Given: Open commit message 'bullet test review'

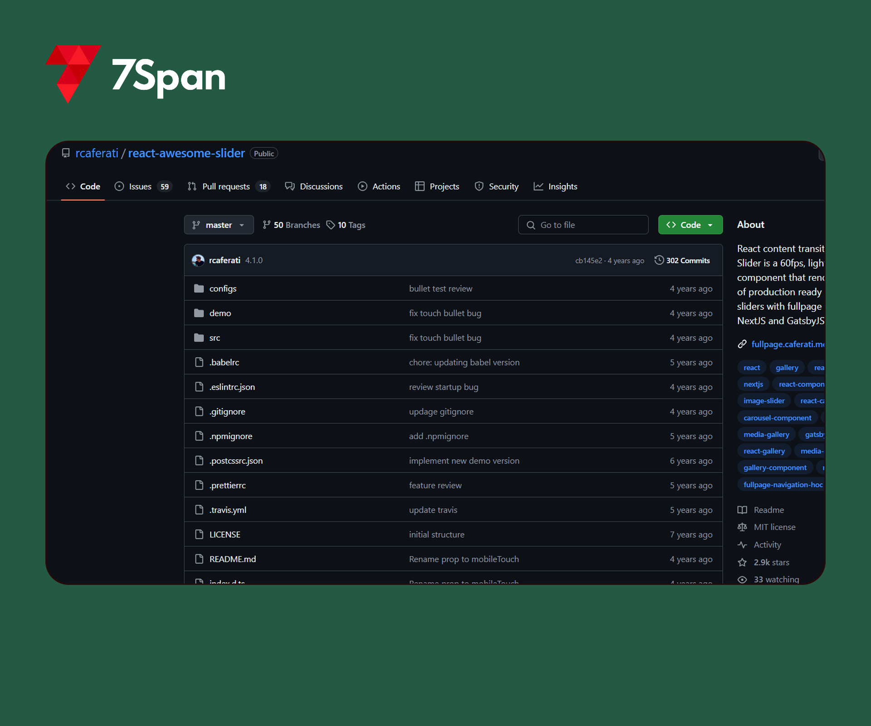Looking at the screenshot, I should (x=440, y=289).
